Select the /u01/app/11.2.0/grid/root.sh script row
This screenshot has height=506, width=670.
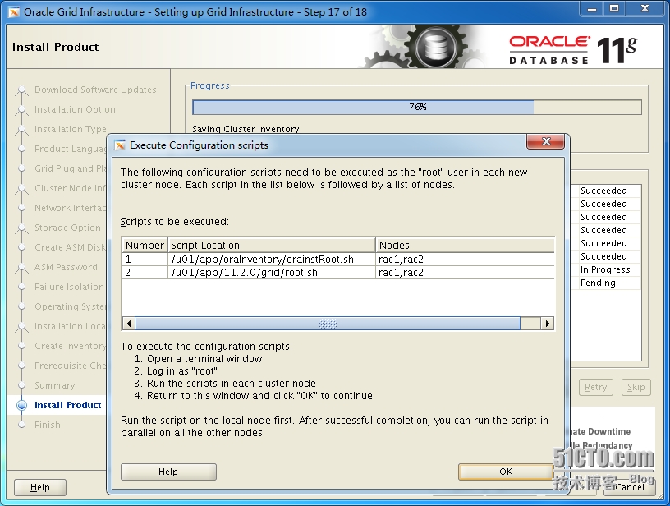[338, 273]
